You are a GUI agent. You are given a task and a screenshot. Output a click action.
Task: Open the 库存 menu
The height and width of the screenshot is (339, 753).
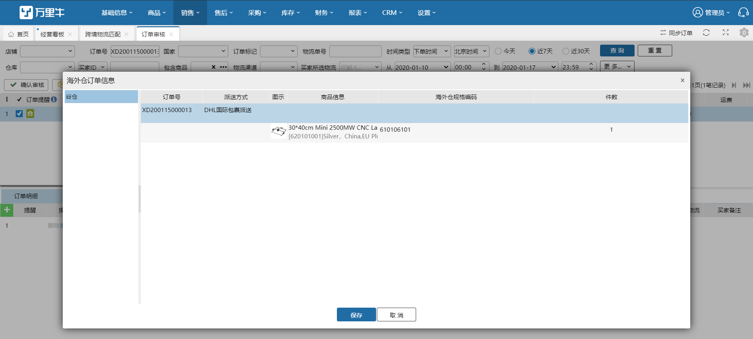coord(291,13)
